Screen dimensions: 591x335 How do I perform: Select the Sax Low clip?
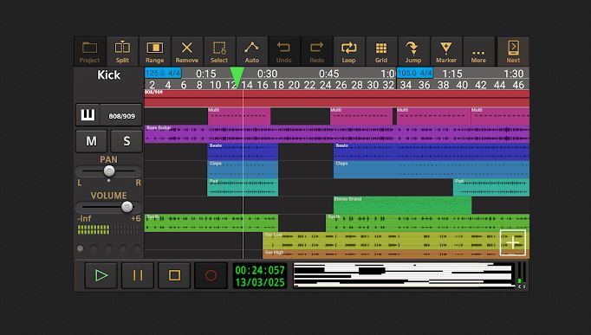pyautogui.click(x=396, y=241)
